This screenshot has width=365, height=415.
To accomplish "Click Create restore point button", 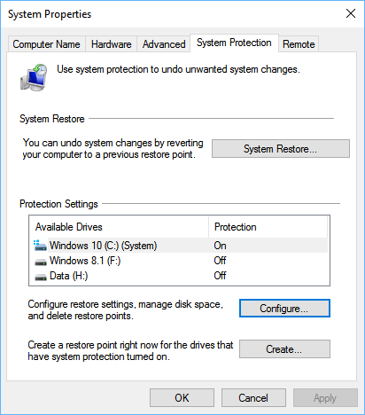I will pyautogui.click(x=284, y=349).
